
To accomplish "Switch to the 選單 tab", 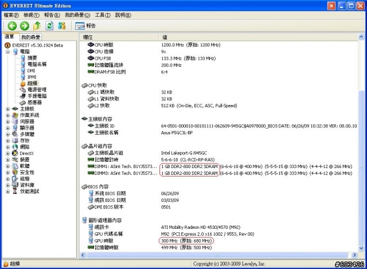I will (10, 37).
